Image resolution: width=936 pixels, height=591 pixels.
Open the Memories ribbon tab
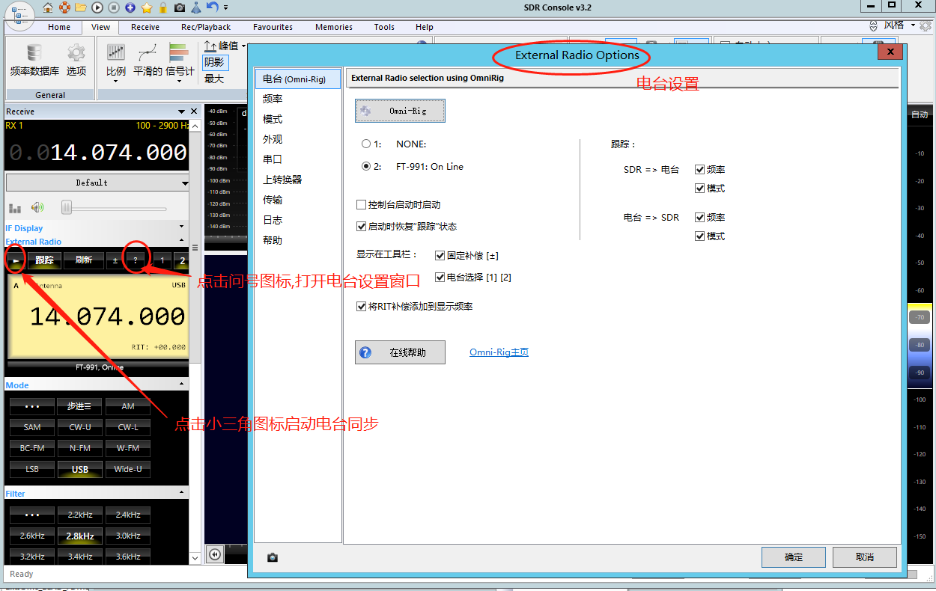click(334, 27)
